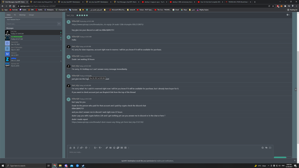Click the insert table icon in editor
This screenshot has width=299, height=168.
tap(126, 147)
